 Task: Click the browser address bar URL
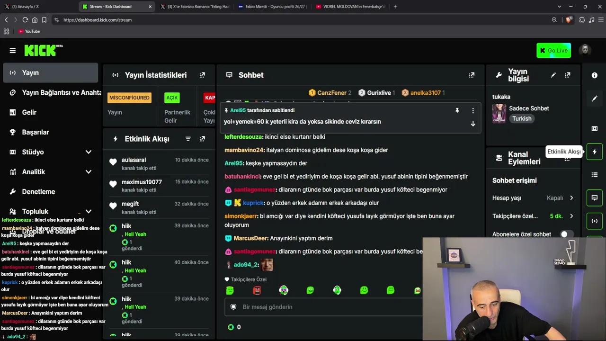[x=98, y=20]
